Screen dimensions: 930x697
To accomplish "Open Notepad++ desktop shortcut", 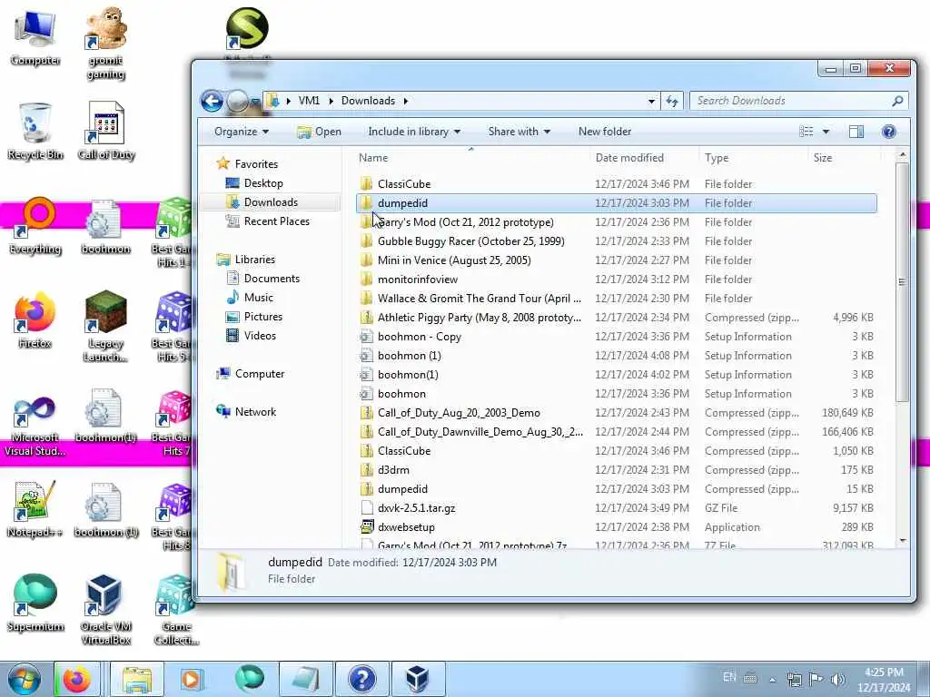I will (x=35, y=510).
